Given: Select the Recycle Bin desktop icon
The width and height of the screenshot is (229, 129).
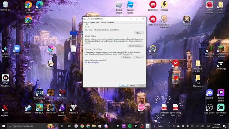Looking at the screenshot, I should pos(6,6).
